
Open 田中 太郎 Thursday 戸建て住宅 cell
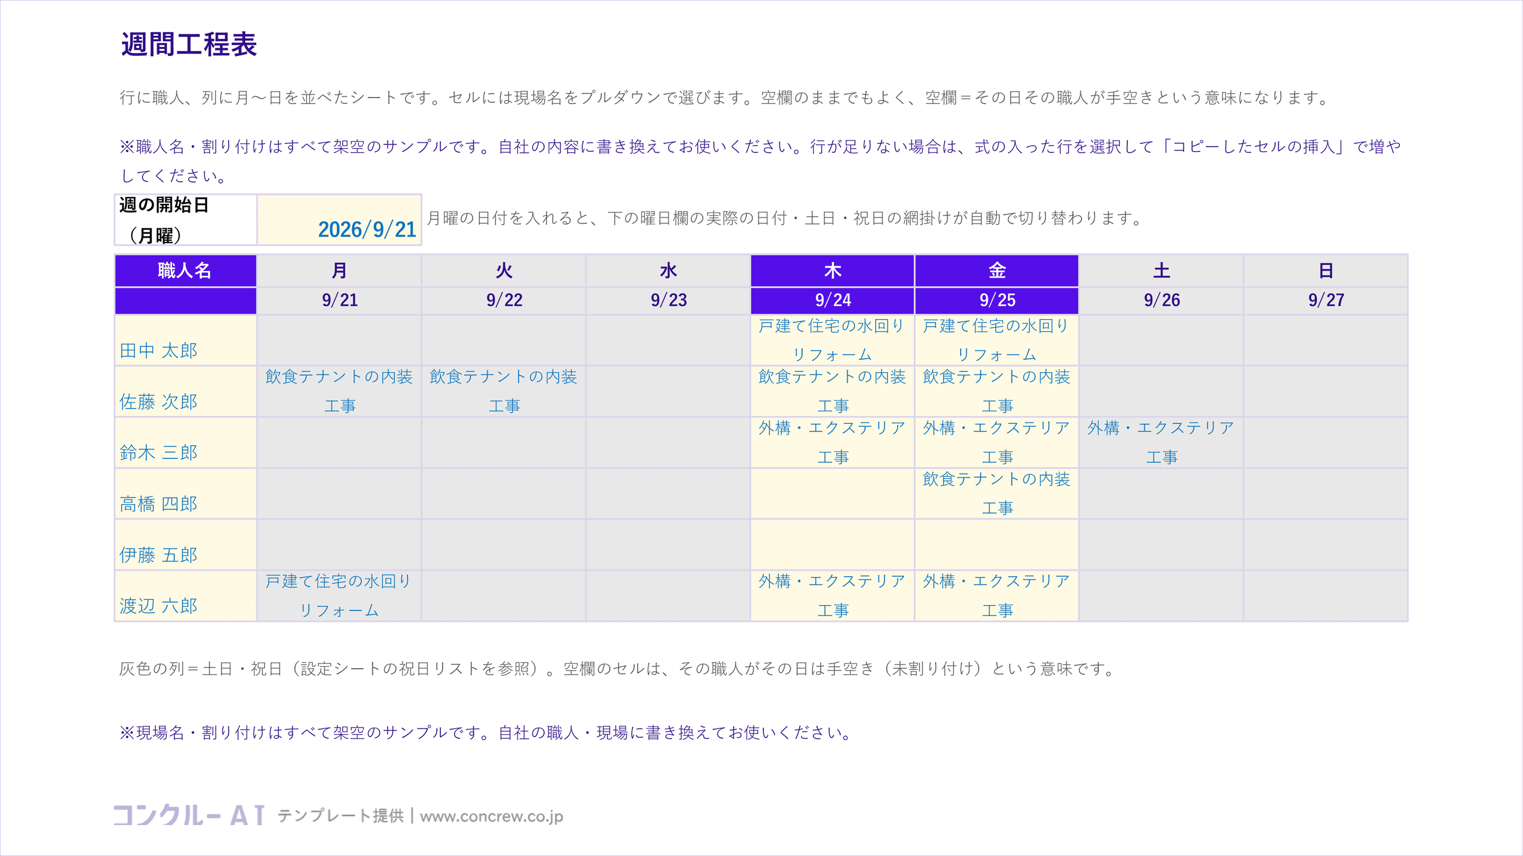(x=832, y=340)
